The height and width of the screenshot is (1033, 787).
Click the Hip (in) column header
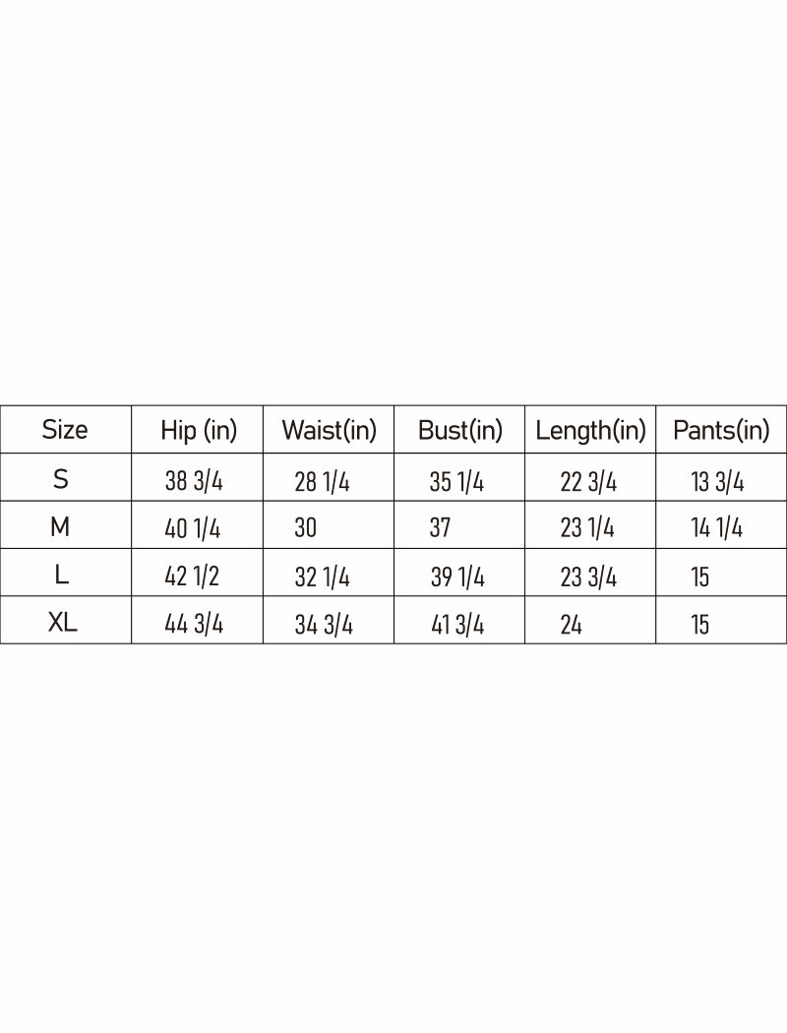coord(198,430)
